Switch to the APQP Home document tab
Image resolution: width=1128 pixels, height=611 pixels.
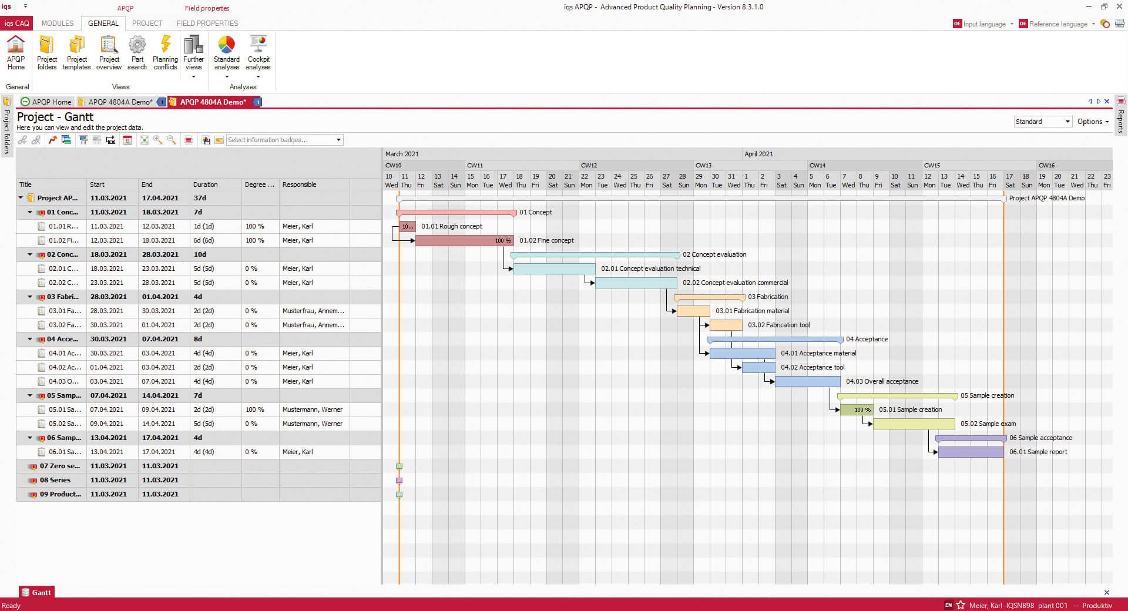(x=51, y=102)
